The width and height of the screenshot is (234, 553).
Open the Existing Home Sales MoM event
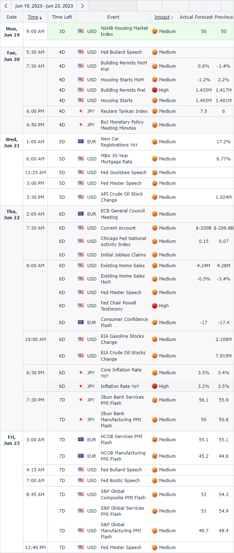[x=123, y=279]
